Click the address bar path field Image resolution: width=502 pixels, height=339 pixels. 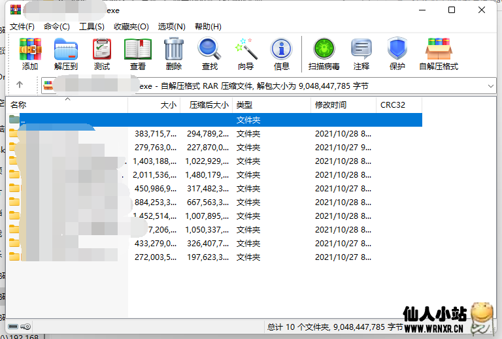tap(269, 86)
